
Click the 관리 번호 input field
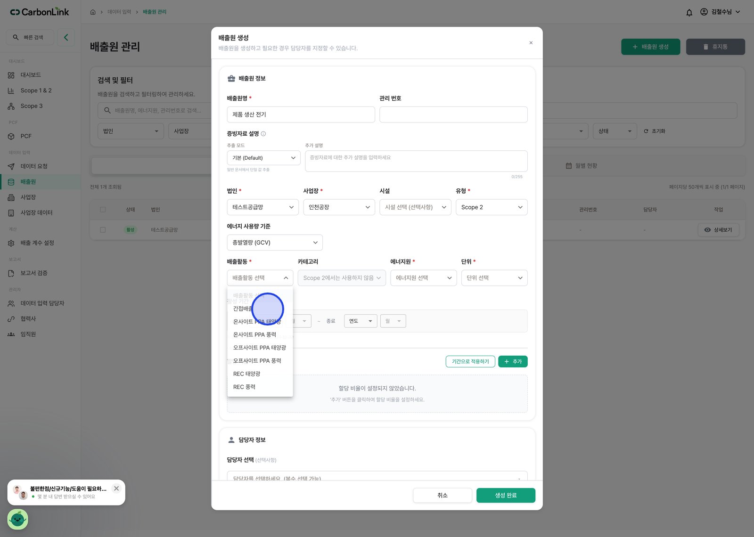[x=453, y=114]
